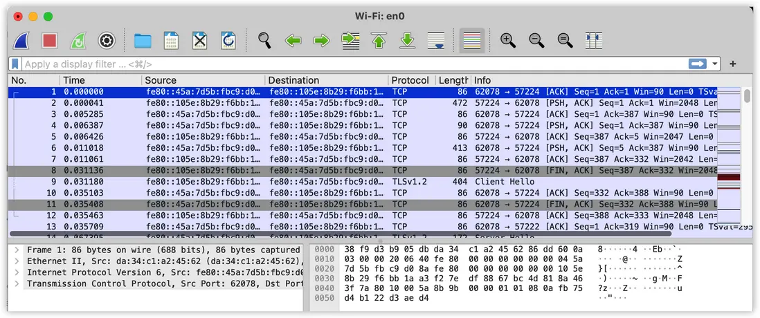Select packet 11 FIN, ACK at 0.035408

tap(363, 204)
